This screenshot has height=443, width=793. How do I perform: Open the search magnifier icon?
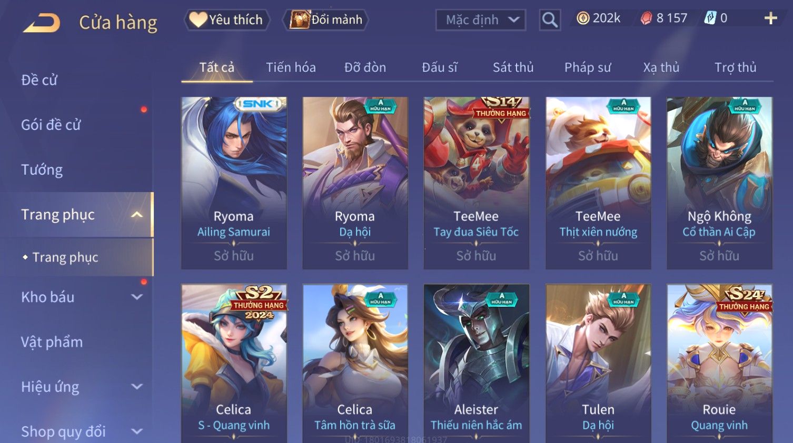[x=550, y=20]
